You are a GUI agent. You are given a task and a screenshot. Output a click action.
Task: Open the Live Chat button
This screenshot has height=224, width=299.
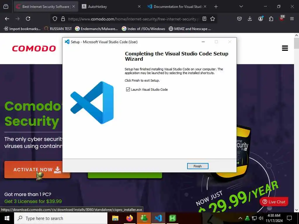[274, 202]
